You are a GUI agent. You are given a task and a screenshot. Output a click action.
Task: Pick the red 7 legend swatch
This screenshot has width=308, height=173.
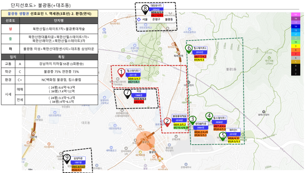coord(295,54)
